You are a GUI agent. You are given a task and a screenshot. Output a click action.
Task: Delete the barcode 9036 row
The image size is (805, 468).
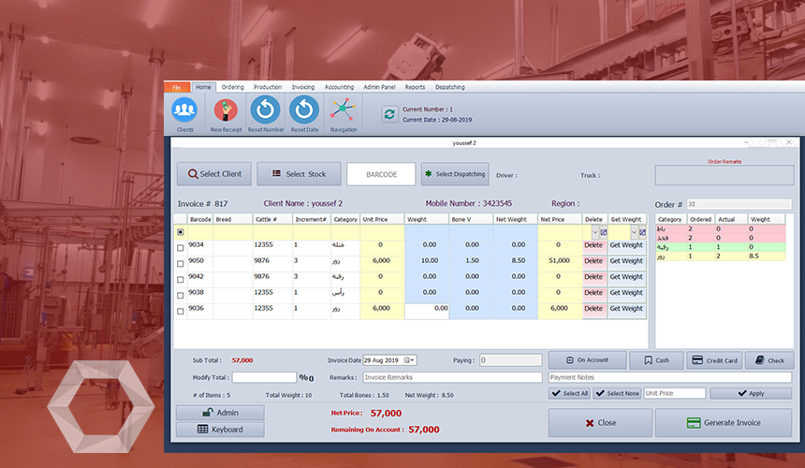(x=593, y=310)
